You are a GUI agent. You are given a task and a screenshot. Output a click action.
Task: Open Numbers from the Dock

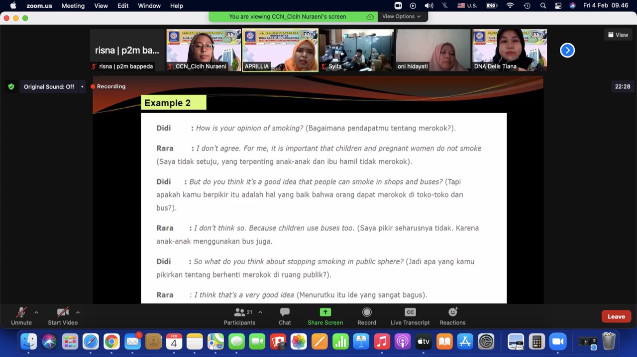[340, 341]
